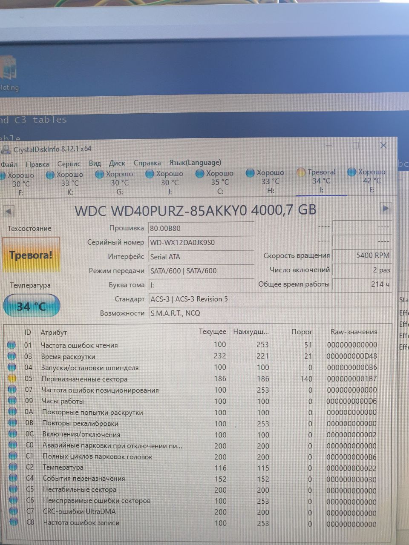The height and width of the screenshot is (545, 409).
Task: Open the Файл menu
Action: click(9, 164)
